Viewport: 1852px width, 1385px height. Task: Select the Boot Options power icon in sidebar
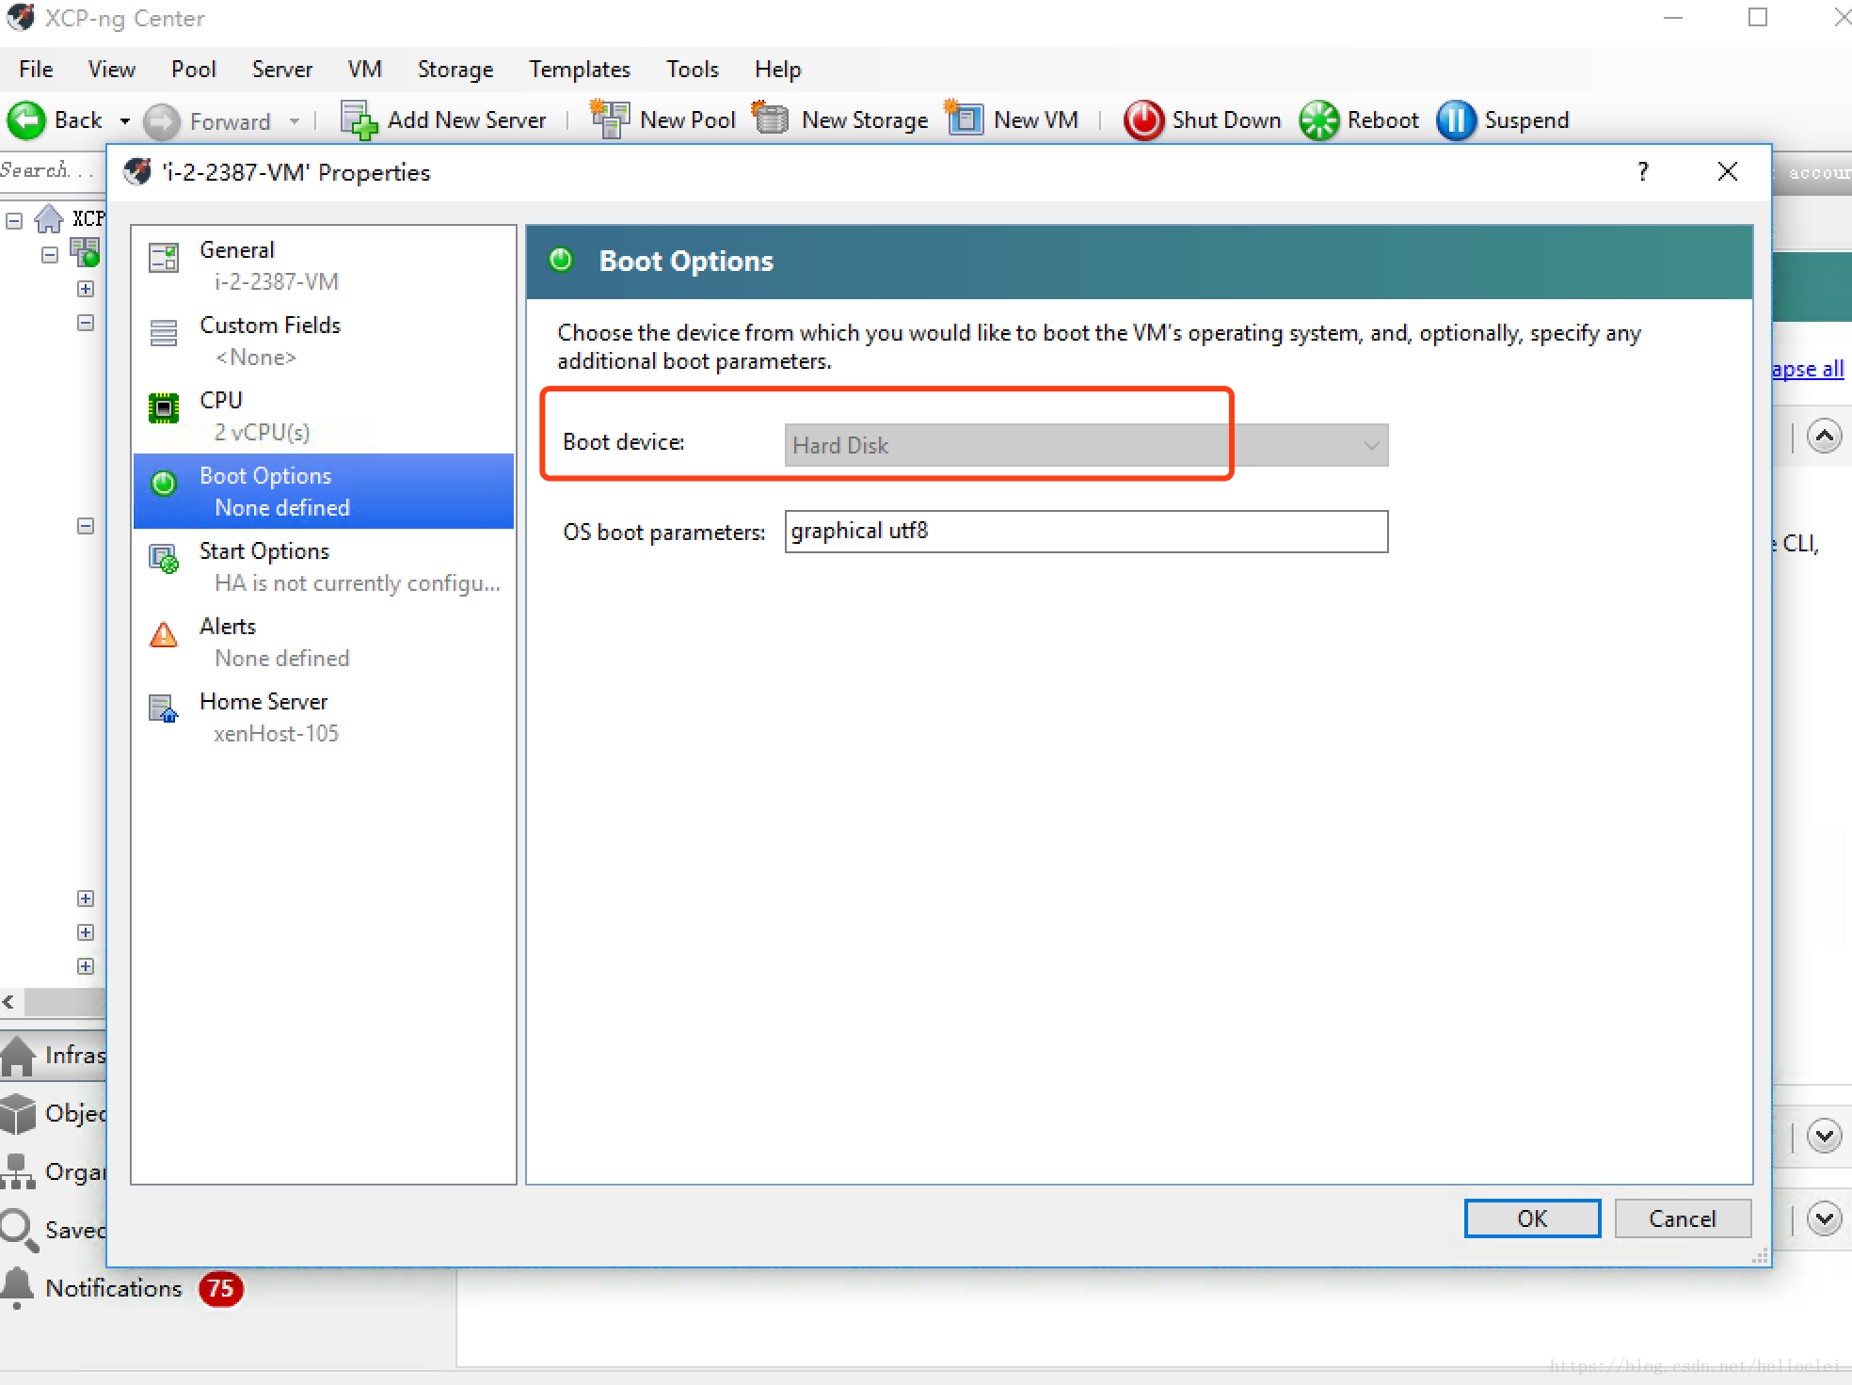click(164, 483)
